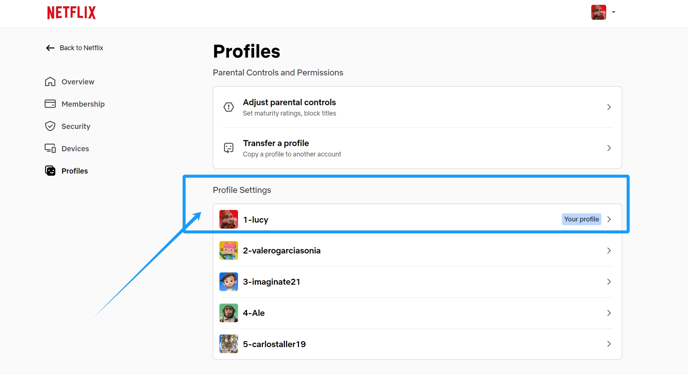Screen dimensions: 688x375
Task: Open 1-lucy profile settings chevron
Action: pos(609,219)
